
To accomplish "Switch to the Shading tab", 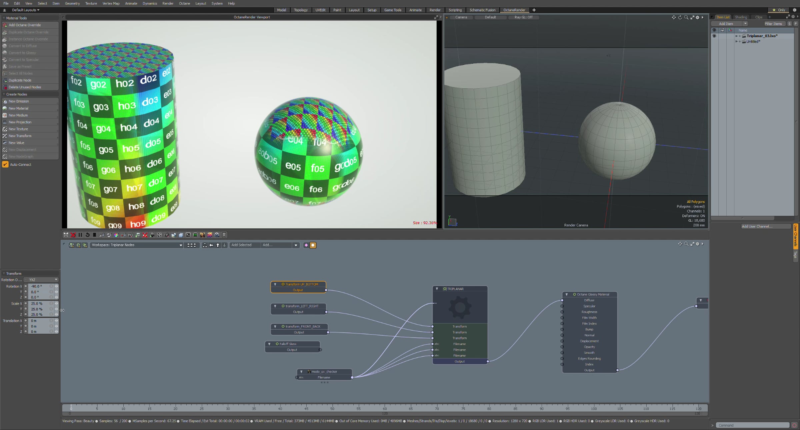I will (741, 17).
